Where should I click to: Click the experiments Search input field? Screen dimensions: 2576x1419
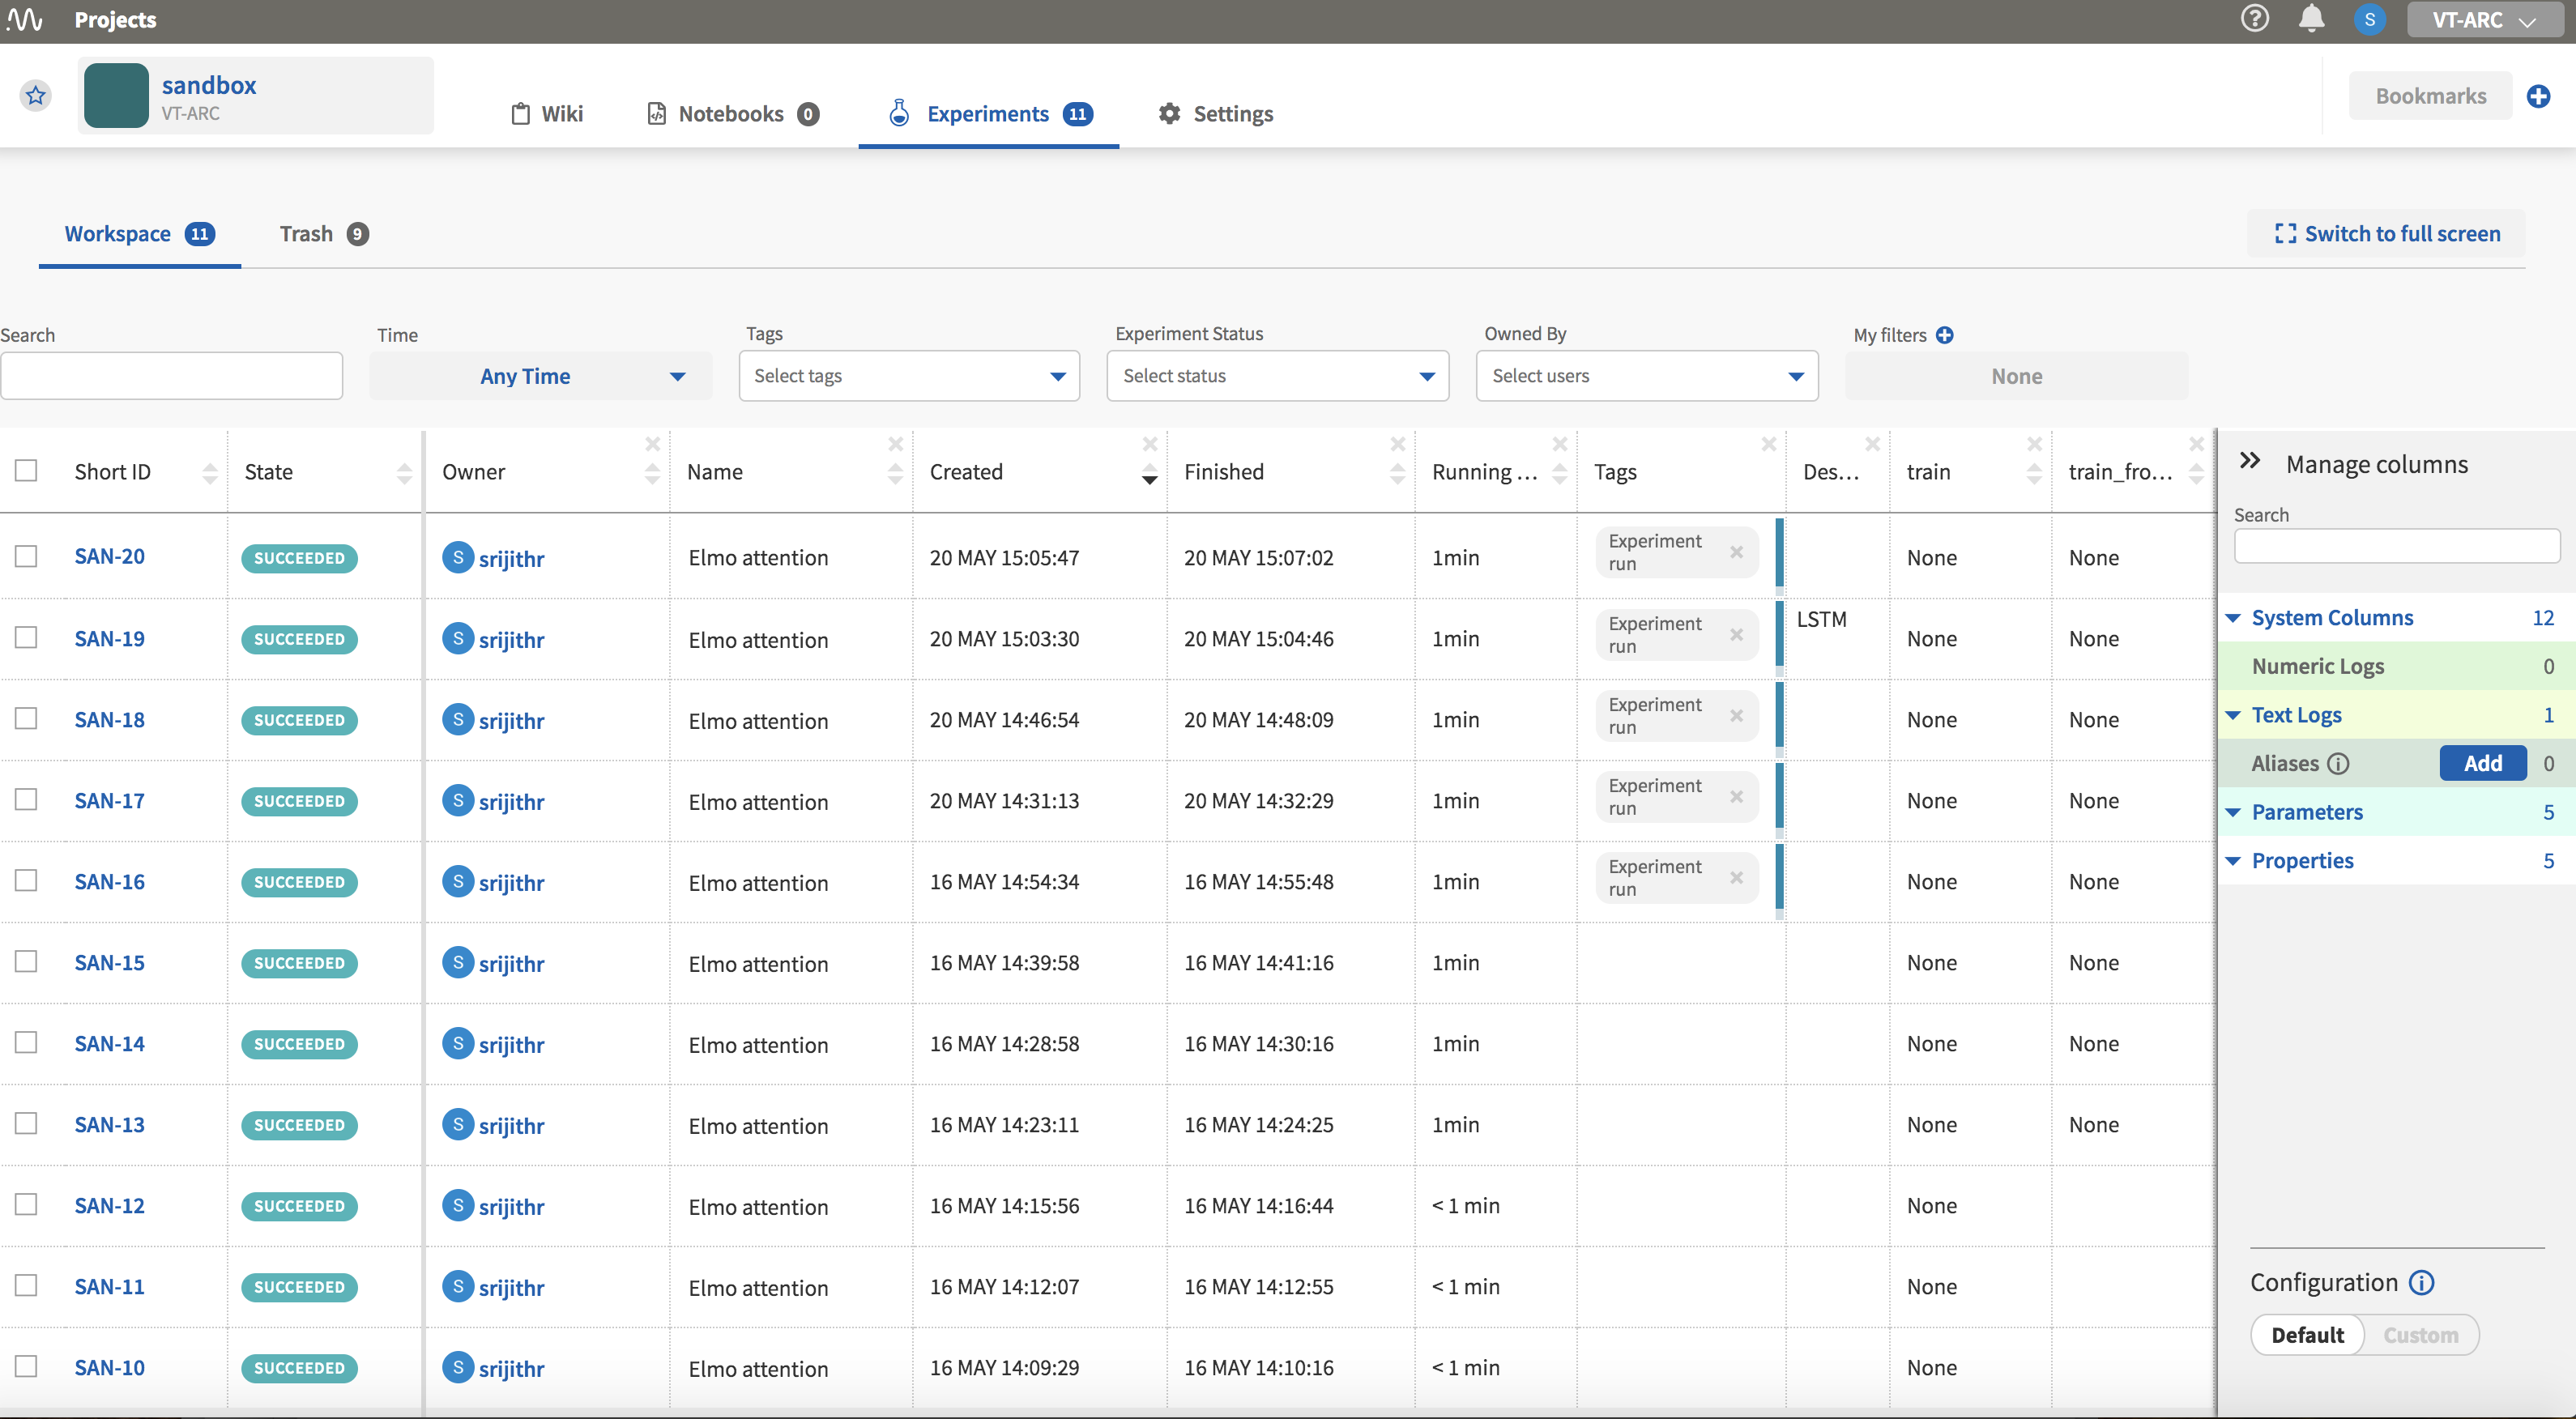coord(172,376)
